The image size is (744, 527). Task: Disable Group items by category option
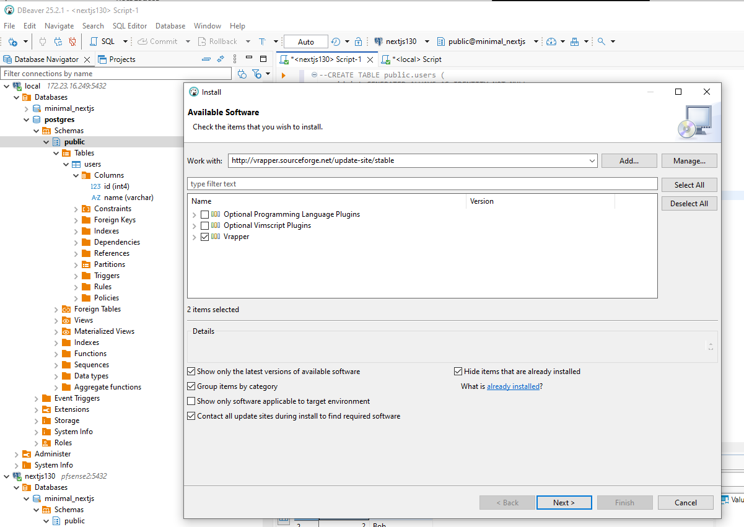(x=191, y=386)
